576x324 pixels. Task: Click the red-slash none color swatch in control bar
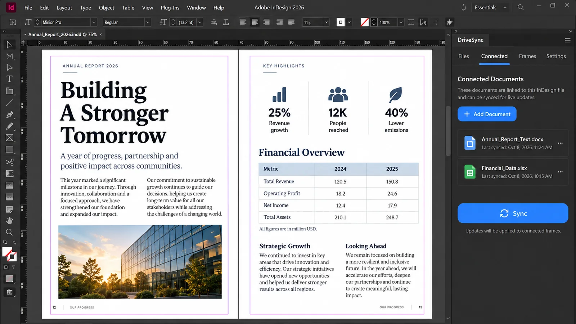(364, 22)
